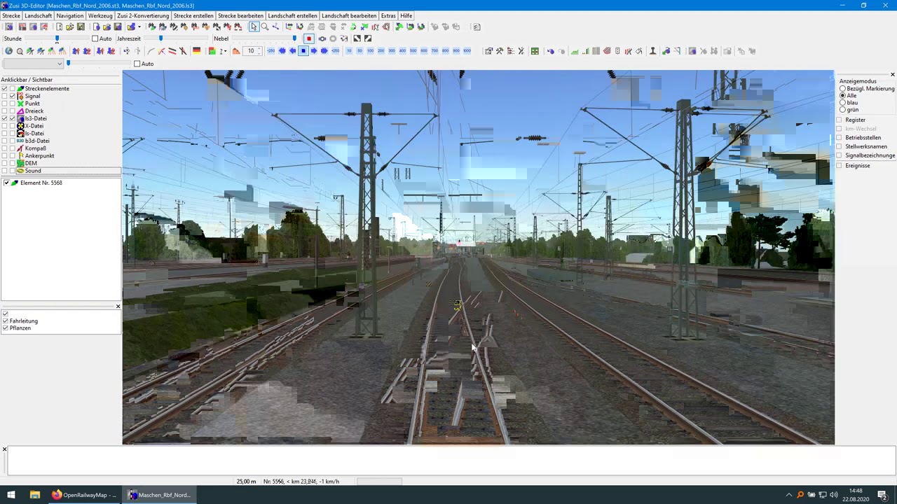Screen dimensions: 897x504
Task: Increase or decrease the value 10 stepper
Action: (x=259, y=51)
